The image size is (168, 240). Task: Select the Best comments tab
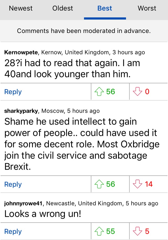[x=105, y=8]
